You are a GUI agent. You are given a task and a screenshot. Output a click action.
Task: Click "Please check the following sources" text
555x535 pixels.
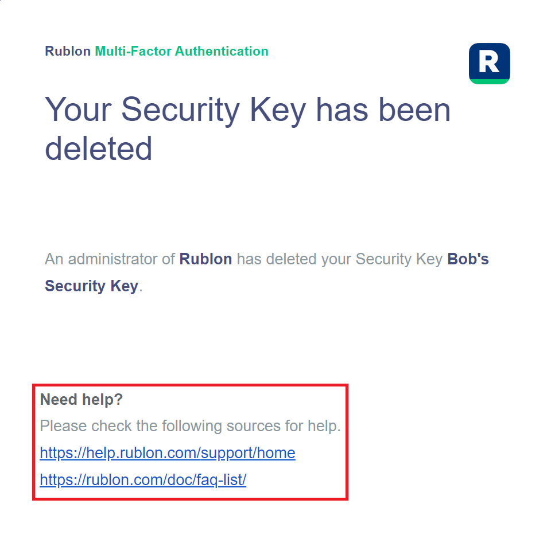[x=190, y=426]
